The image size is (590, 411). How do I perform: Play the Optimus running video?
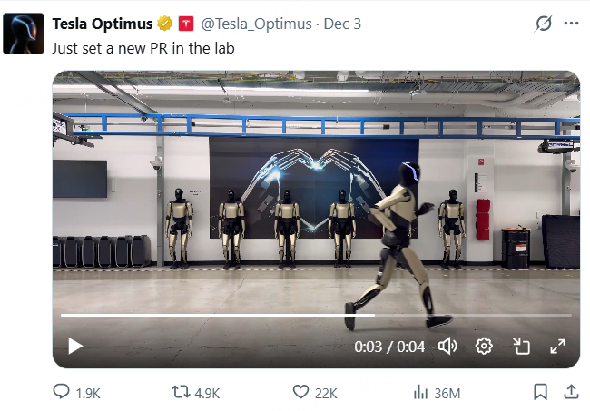point(75,346)
